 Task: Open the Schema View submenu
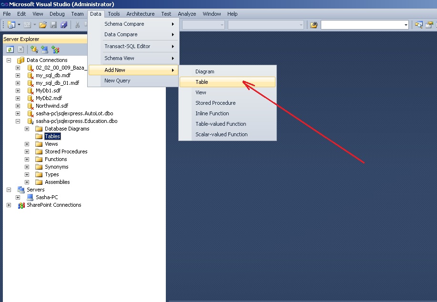[133, 58]
